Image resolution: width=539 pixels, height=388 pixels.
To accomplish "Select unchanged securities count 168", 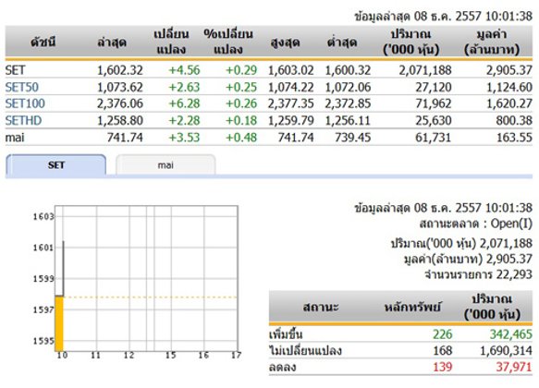I will click(443, 350).
